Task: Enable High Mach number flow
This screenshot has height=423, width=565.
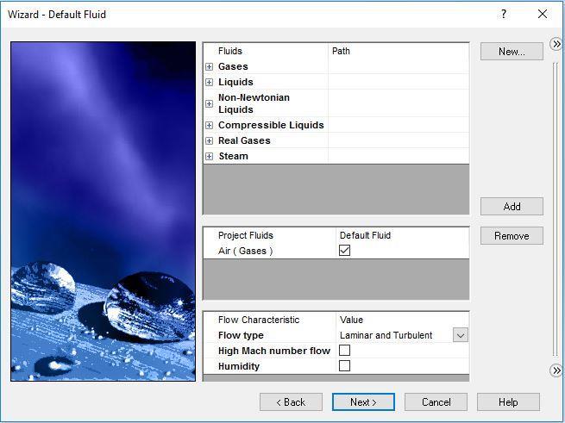Action: pyautogui.click(x=344, y=351)
